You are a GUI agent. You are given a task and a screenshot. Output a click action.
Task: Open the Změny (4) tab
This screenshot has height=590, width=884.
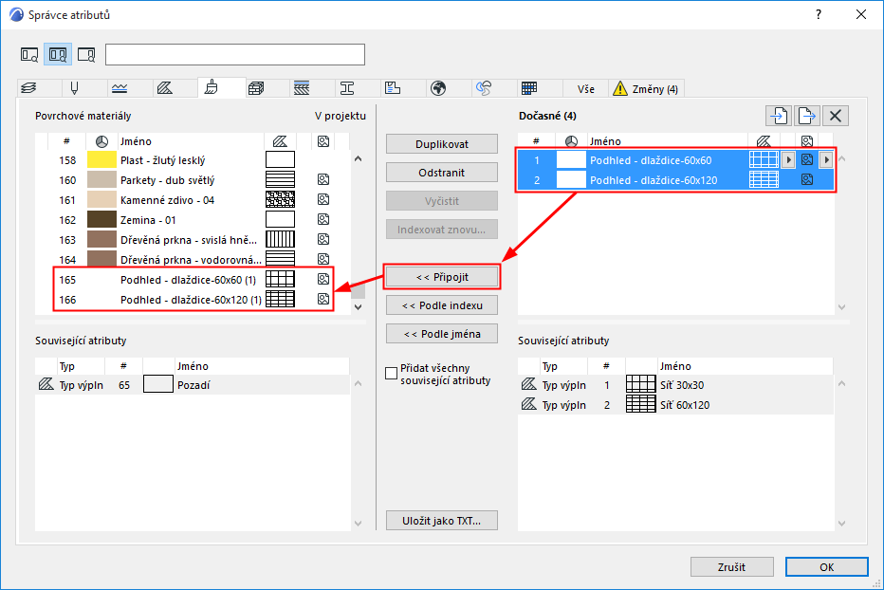click(x=647, y=88)
